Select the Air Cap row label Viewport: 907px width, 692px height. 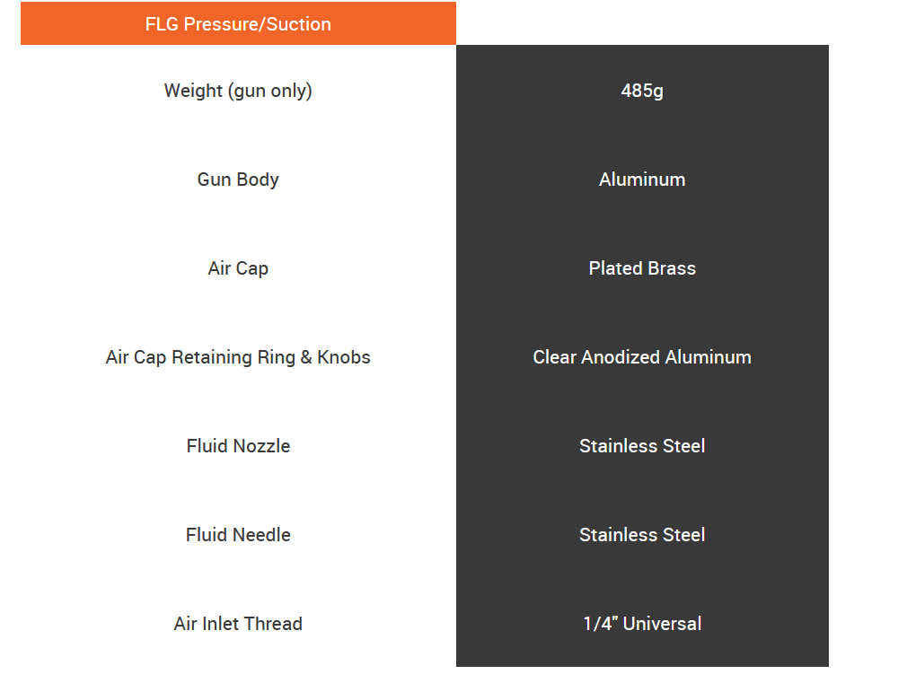tap(238, 268)
